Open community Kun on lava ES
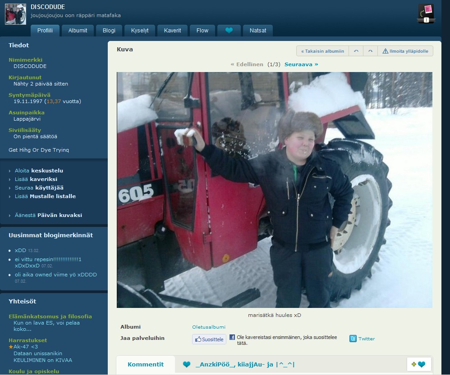This screenshot has height=375, width=450. (x=46, y=326)
